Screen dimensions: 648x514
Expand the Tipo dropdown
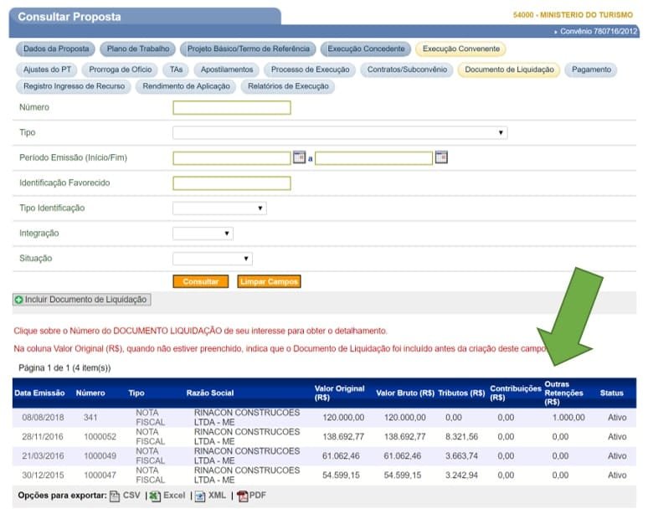pyautogui.click(x=340, y=132)
